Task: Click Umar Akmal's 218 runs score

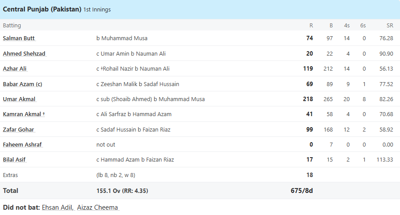Action: tap(308, 99)
